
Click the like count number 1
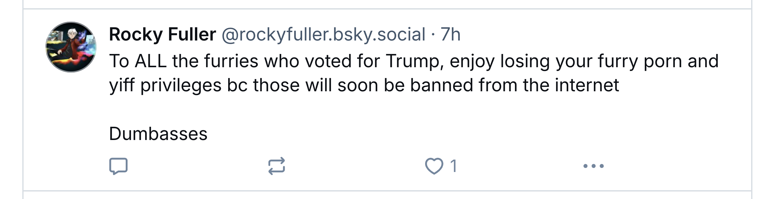[454, 166]
